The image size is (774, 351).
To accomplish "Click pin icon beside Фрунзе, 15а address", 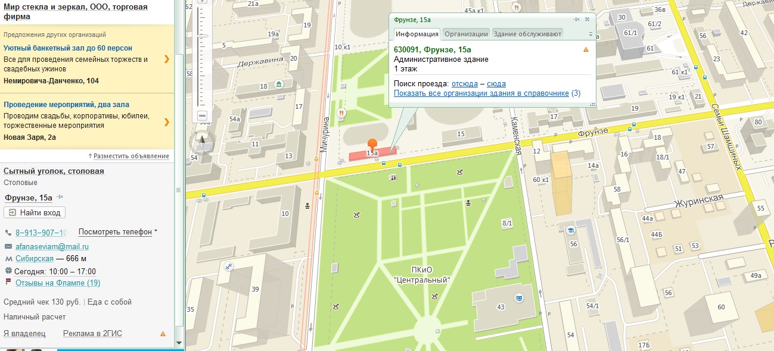I will 60,198.
